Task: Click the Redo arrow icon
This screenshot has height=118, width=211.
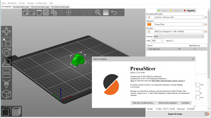Action: [x=121, y=12]
